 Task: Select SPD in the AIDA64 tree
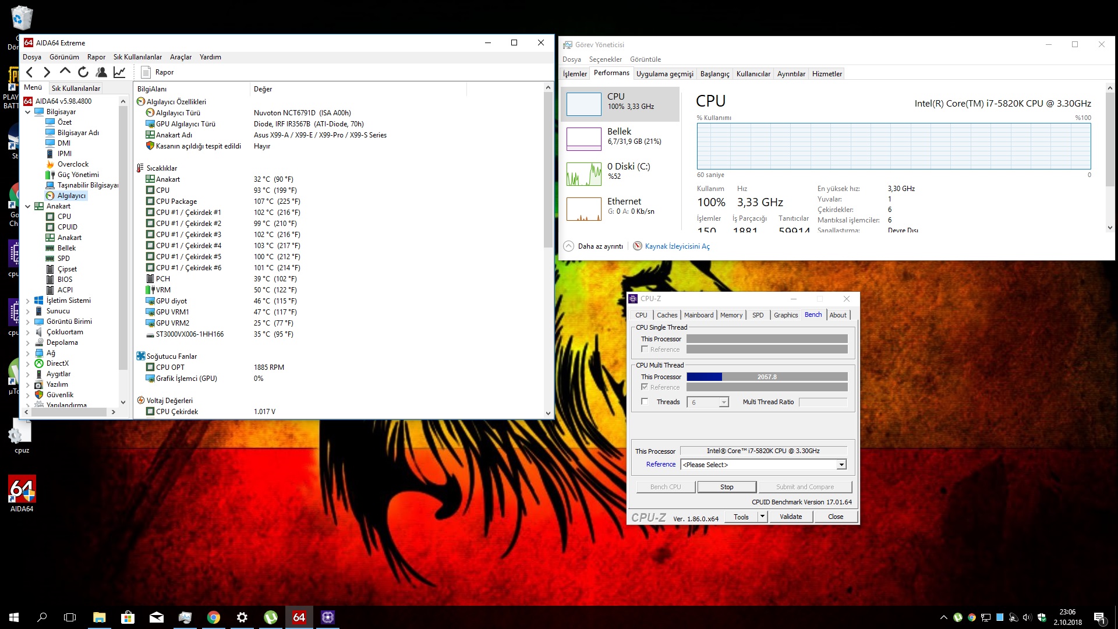63,259
